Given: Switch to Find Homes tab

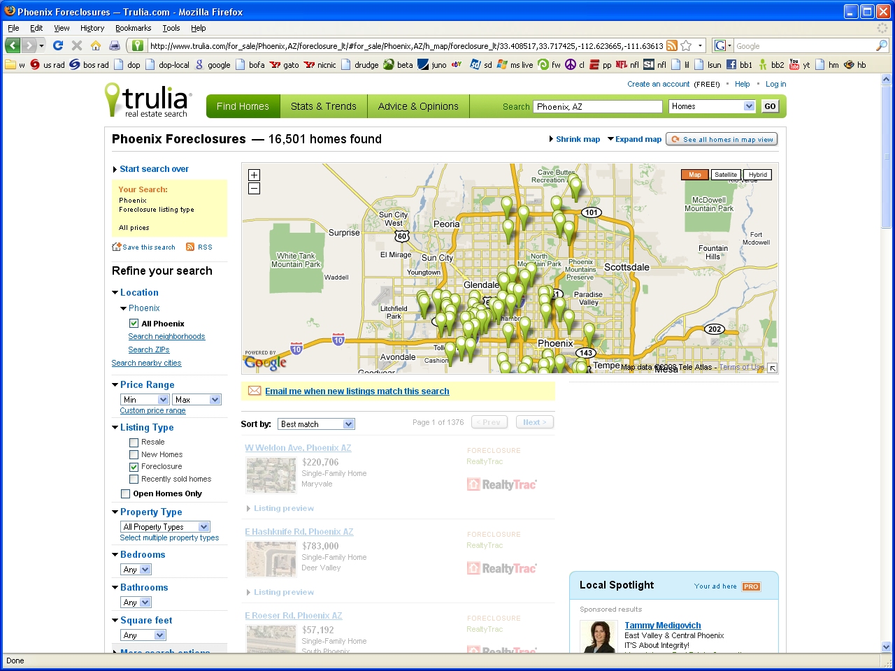Looking at the screenshot, I should tap(243, 106).
